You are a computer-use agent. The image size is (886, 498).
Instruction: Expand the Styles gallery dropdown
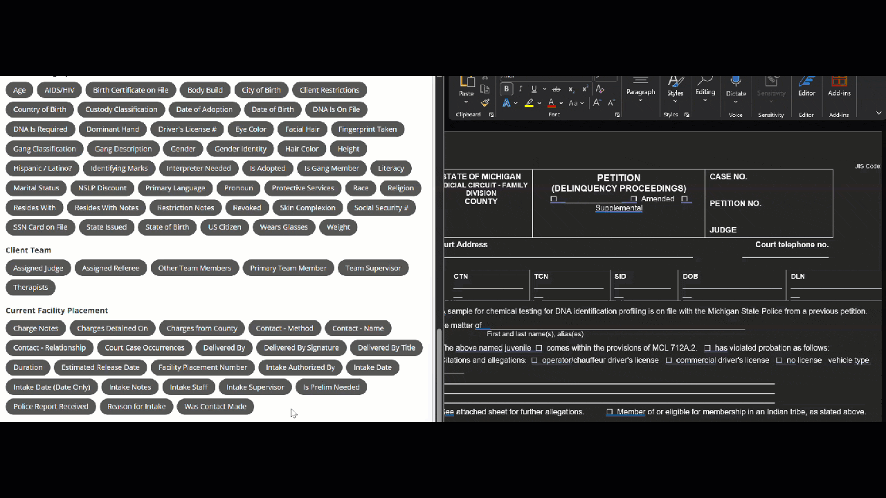pyautogui.click(x=675, y=102)
